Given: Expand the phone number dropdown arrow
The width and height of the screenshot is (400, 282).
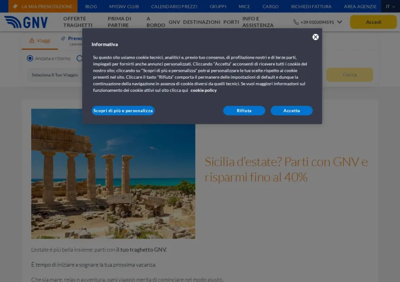Looking at the screenshot, I should (x=340, y=22).
